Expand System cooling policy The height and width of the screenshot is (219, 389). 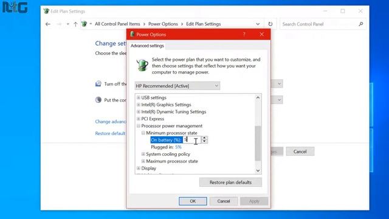pyautogui.click(x=143, y=154)
